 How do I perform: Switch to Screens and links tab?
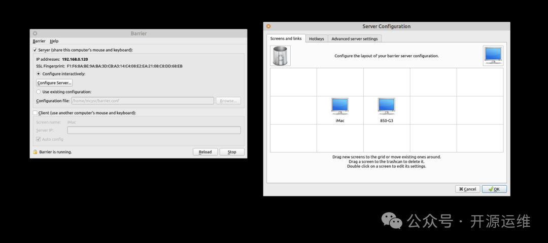pos(286,38)
